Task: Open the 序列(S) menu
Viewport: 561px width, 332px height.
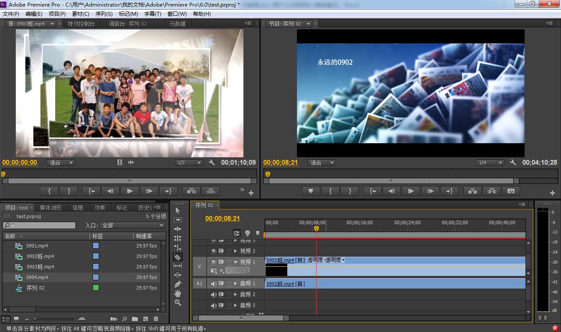Action: [104, 14]
